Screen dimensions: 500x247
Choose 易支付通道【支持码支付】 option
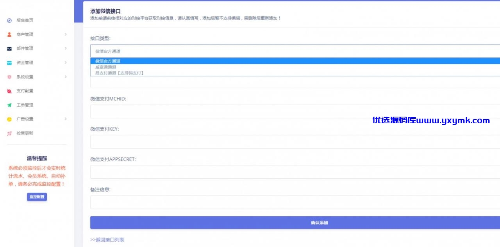coord(295,73)
